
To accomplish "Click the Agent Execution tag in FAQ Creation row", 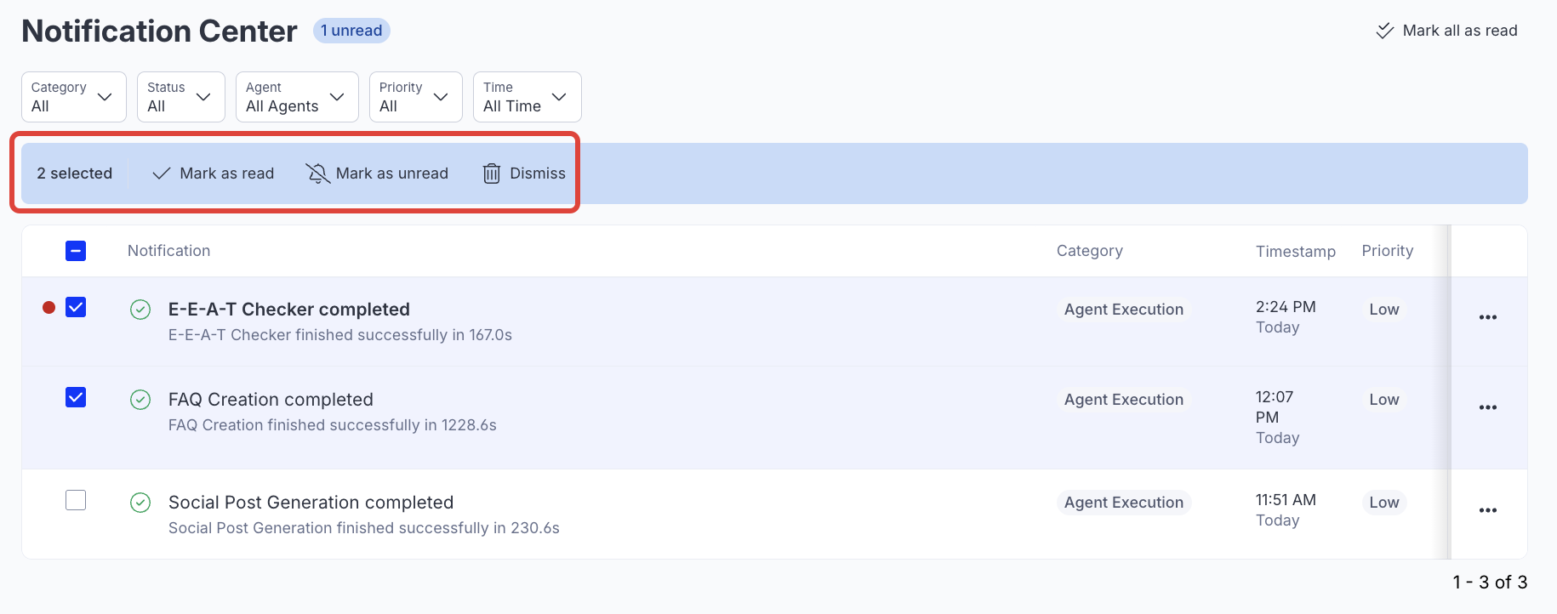I will click(1124, 400).
